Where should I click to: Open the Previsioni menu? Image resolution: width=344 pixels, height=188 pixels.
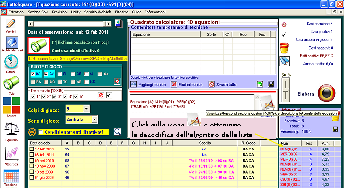(x=59, y=12)
